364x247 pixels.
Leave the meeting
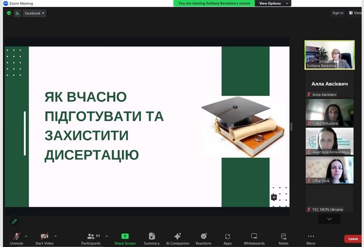point(353,239)
